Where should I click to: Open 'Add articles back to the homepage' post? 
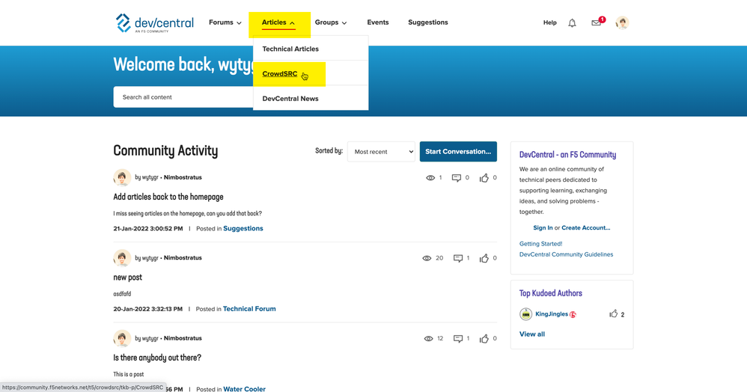pyautogui.click(x=168, y=197)
